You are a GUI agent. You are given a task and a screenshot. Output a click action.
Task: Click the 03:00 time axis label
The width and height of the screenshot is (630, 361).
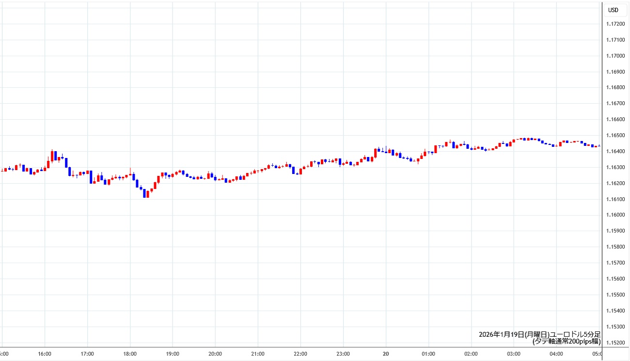pyautogui.click(x=514, y=354)
